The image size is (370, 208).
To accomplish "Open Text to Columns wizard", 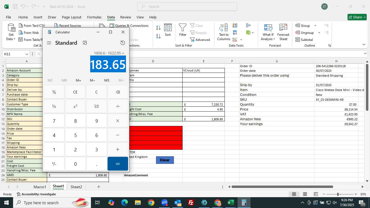I will pos(224,32).
